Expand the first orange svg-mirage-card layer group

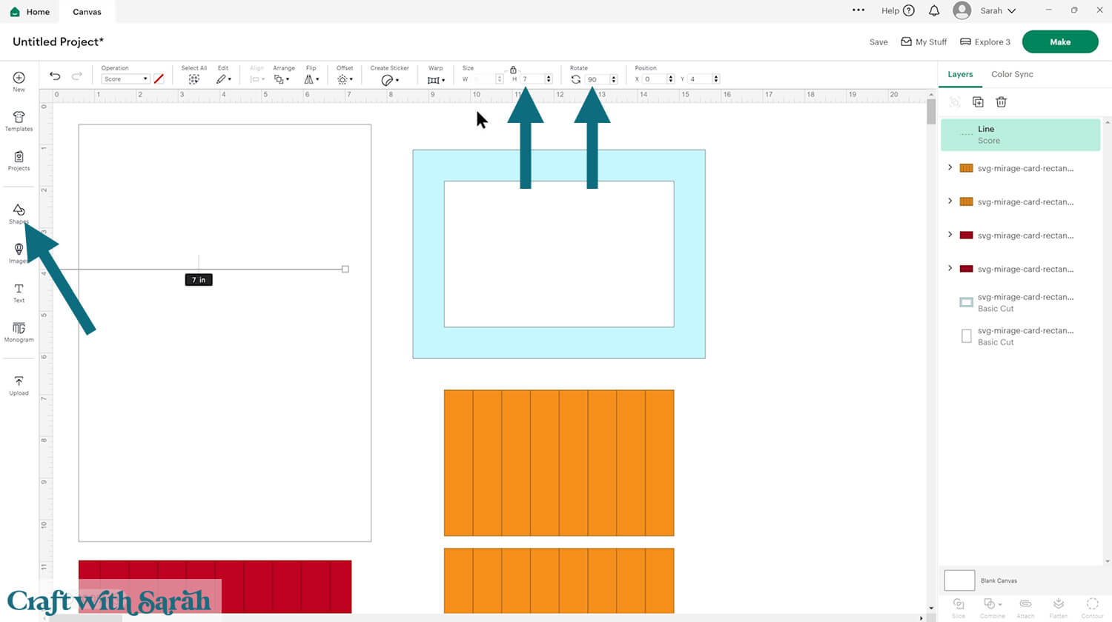950,168
